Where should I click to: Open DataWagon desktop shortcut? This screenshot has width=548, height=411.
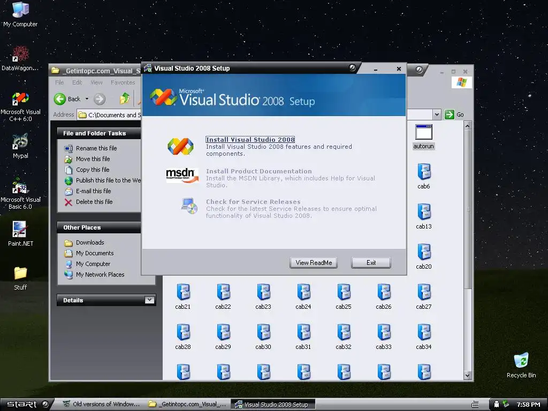tap(20, 58)
